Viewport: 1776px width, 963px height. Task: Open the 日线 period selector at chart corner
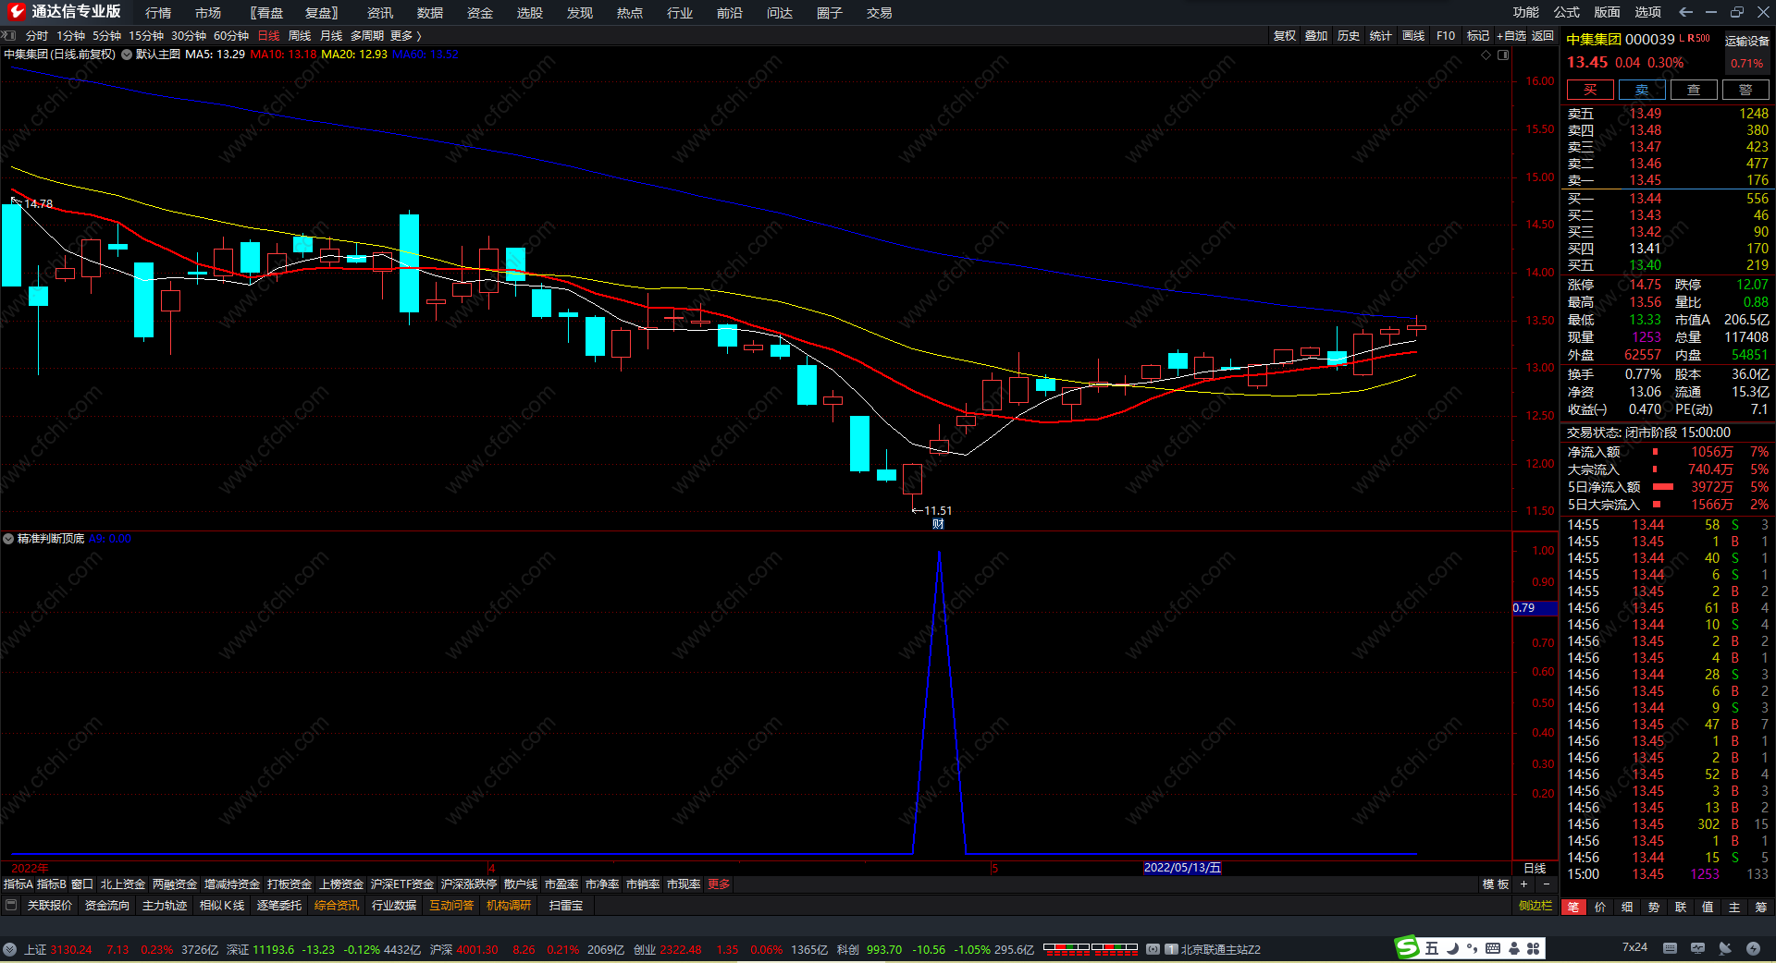[1535, 868]
